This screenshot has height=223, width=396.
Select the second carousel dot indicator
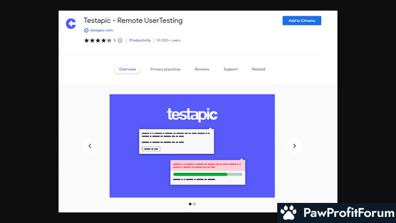coord(194,204)
